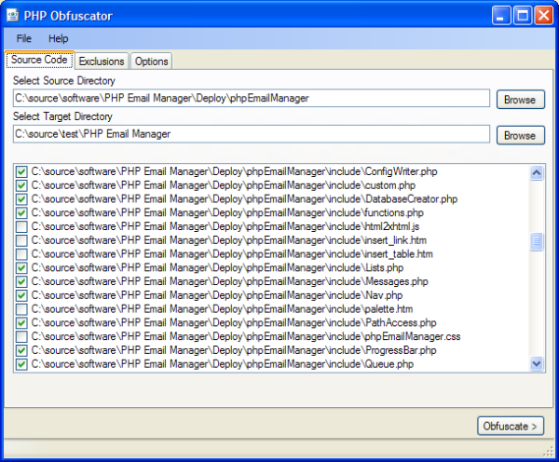559x462 pixels.
Task: Select the Messages.php file path text
Action: (x=229, y=281)
